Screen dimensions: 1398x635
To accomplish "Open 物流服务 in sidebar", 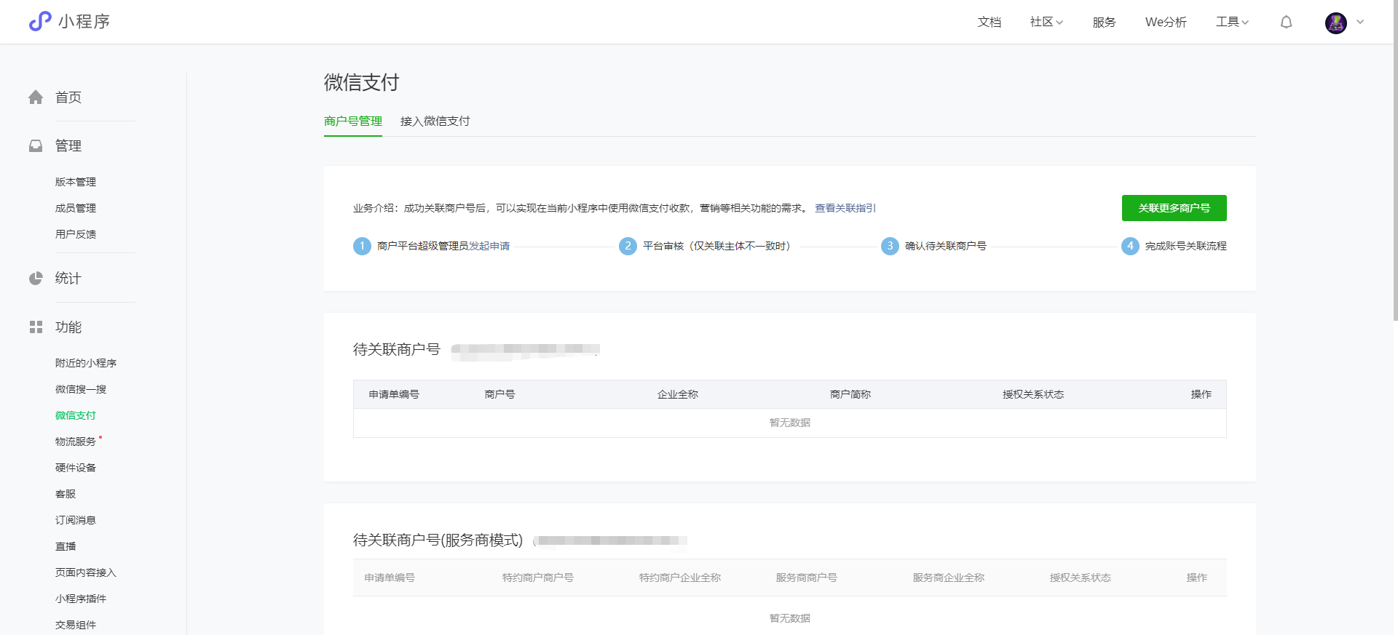I will tap(76, 442).
